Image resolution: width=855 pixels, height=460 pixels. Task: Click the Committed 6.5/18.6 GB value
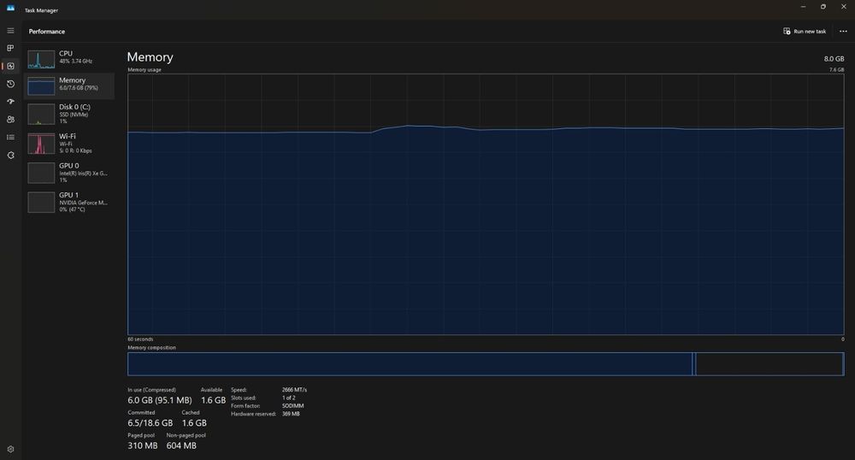point(150,423)
